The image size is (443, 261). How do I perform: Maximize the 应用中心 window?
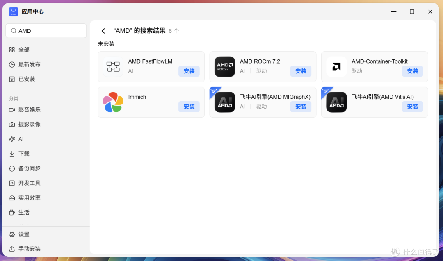tap(412, 11)
